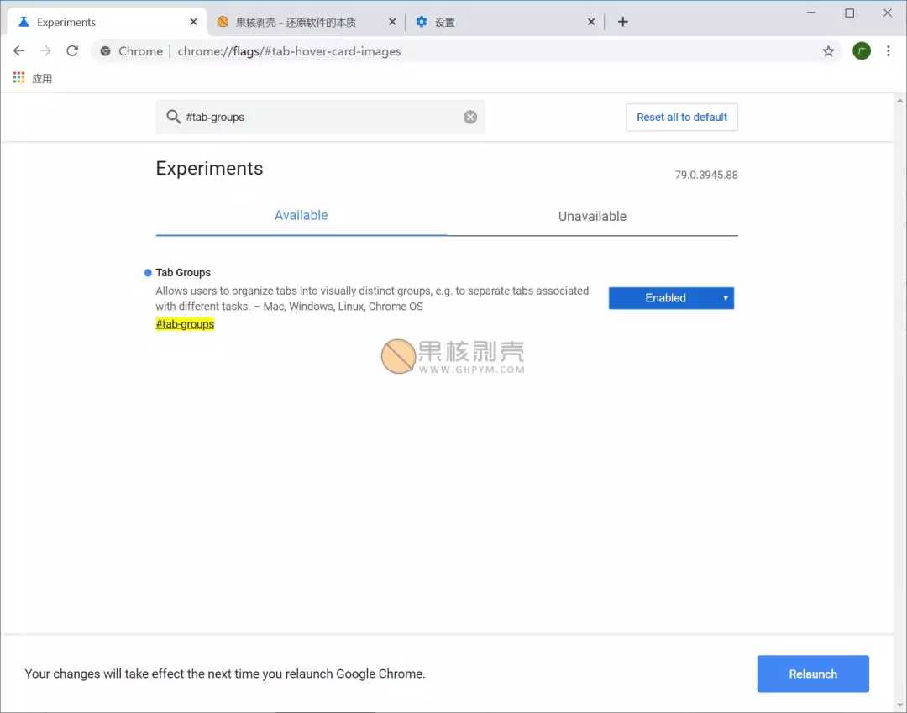Image resolution: width=907 pixels, height=713 pixels.
Task: Open a new tab with the plus button
Action: [622, 22]
